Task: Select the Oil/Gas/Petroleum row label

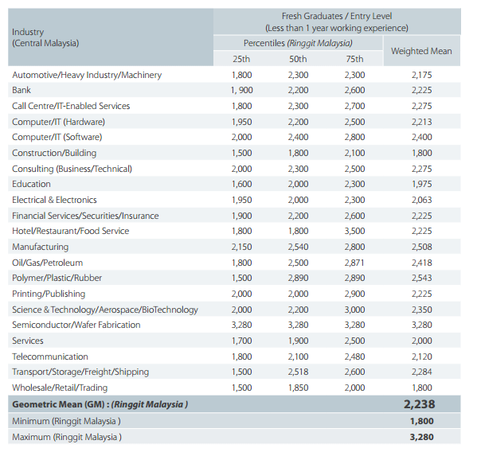Action: (48, 263)
